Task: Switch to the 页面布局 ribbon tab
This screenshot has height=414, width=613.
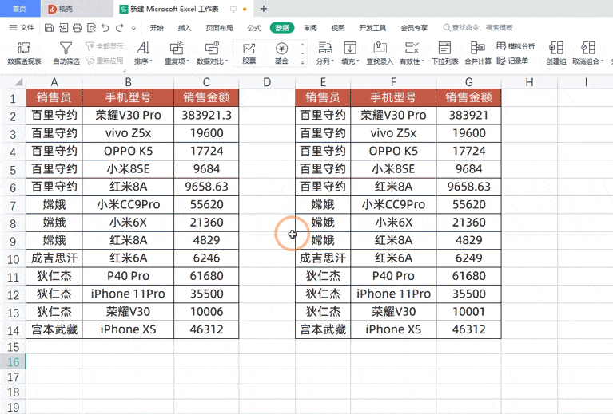Action: 219,28
